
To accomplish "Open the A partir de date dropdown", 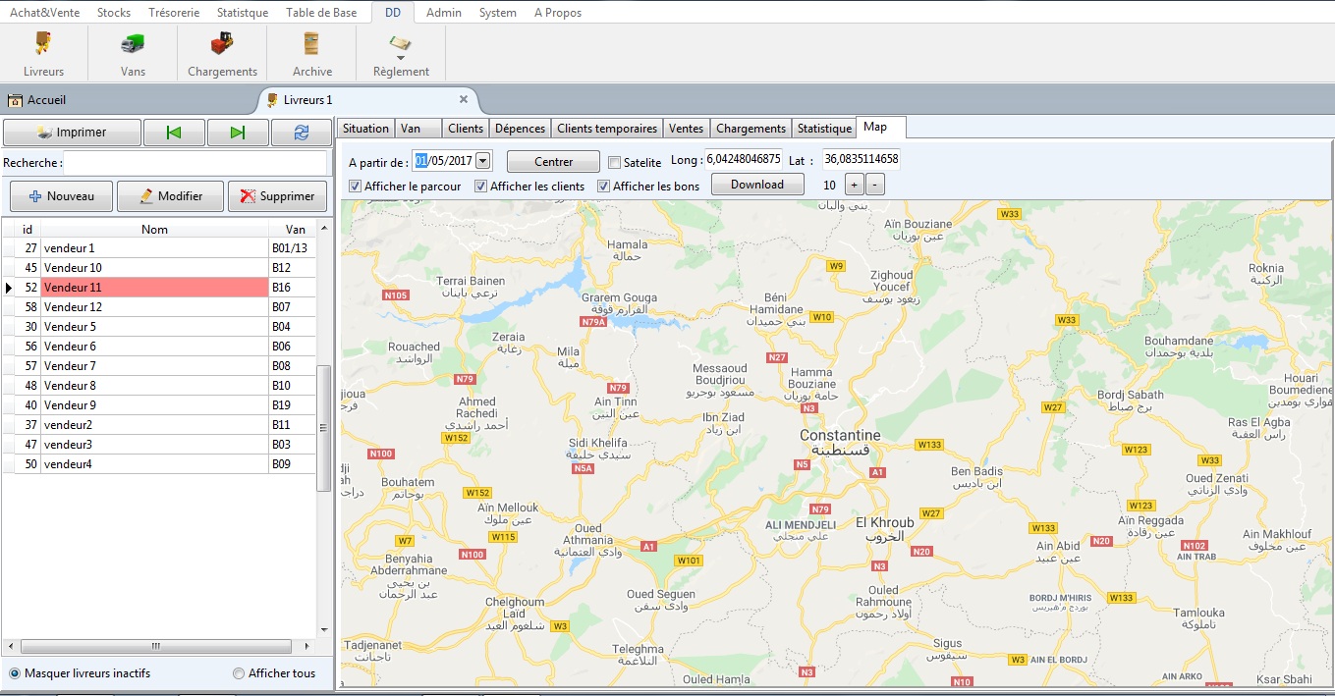I will [482, 161].
